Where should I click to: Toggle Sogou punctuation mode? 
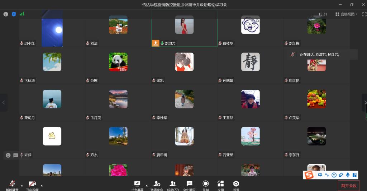coord(327,175)
